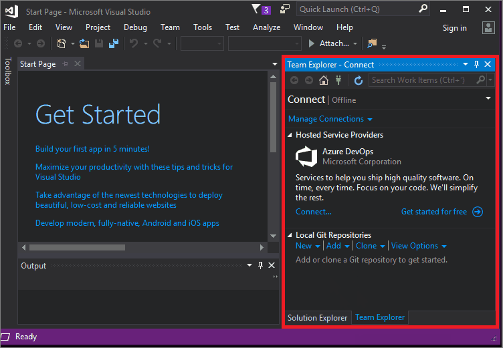Click the Search Work Items field
This screenshot has width=503, height=348.
coord(427,80)
